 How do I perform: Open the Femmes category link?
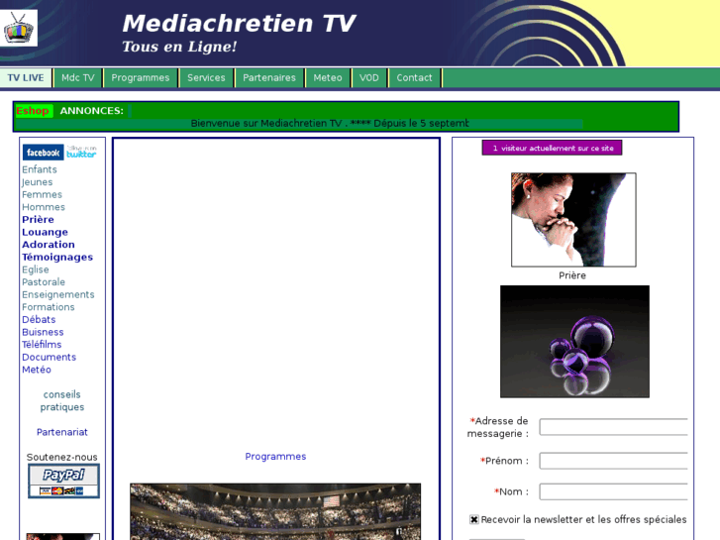tap(42, 194)
